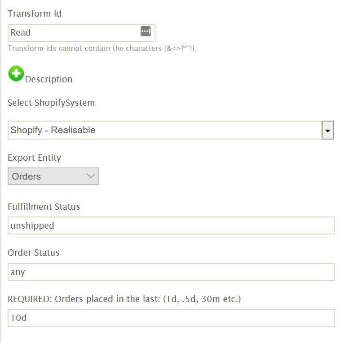Click the word Orders in Export Entity select
Screen dimensions: 363x343
pos(27,176)
